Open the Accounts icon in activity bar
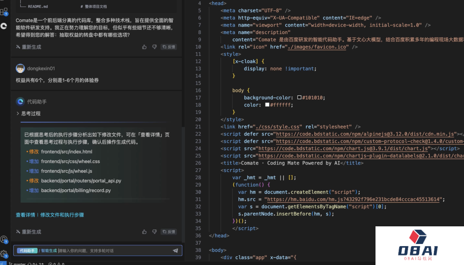Image resolution: width=464 pixels, height=265 pixels. coord(4,239)
